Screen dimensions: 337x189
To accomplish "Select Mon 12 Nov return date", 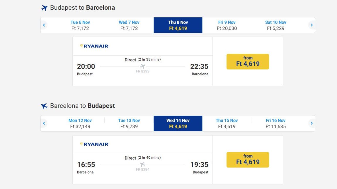I will [x=80, y=123].
